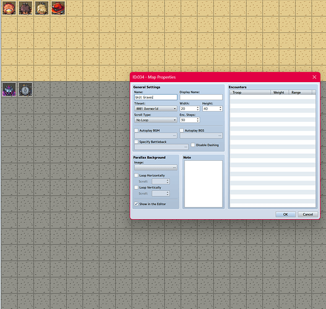Image resolution: width=326 pixels, height=309 pixels.
Task: Toggle the Loop Horizontally checkbox
Action: click(136, 176)
